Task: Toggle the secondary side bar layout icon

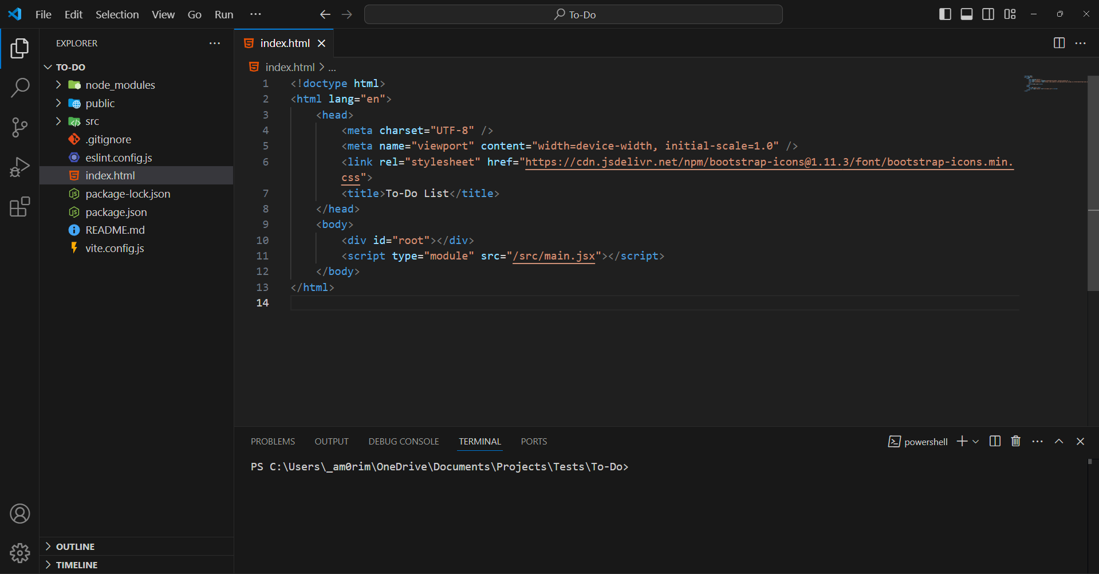Action: coord(988,14)
